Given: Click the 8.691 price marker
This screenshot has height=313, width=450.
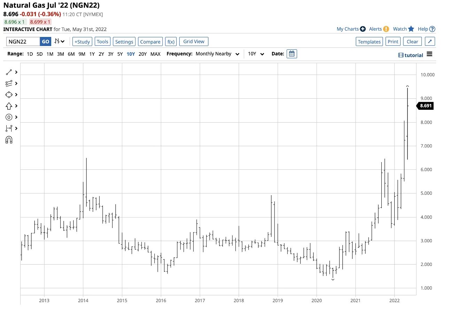Looking at the screenshot, I should click(425, 106).
